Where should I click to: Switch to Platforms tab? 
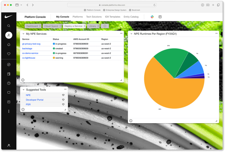tap(78, 17)
